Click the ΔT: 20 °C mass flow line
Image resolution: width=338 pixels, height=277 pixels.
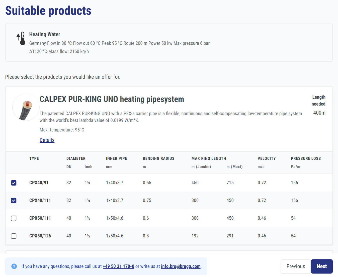(x=59, y=51)
